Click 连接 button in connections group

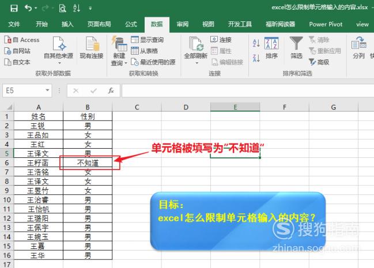click(221, 40)
